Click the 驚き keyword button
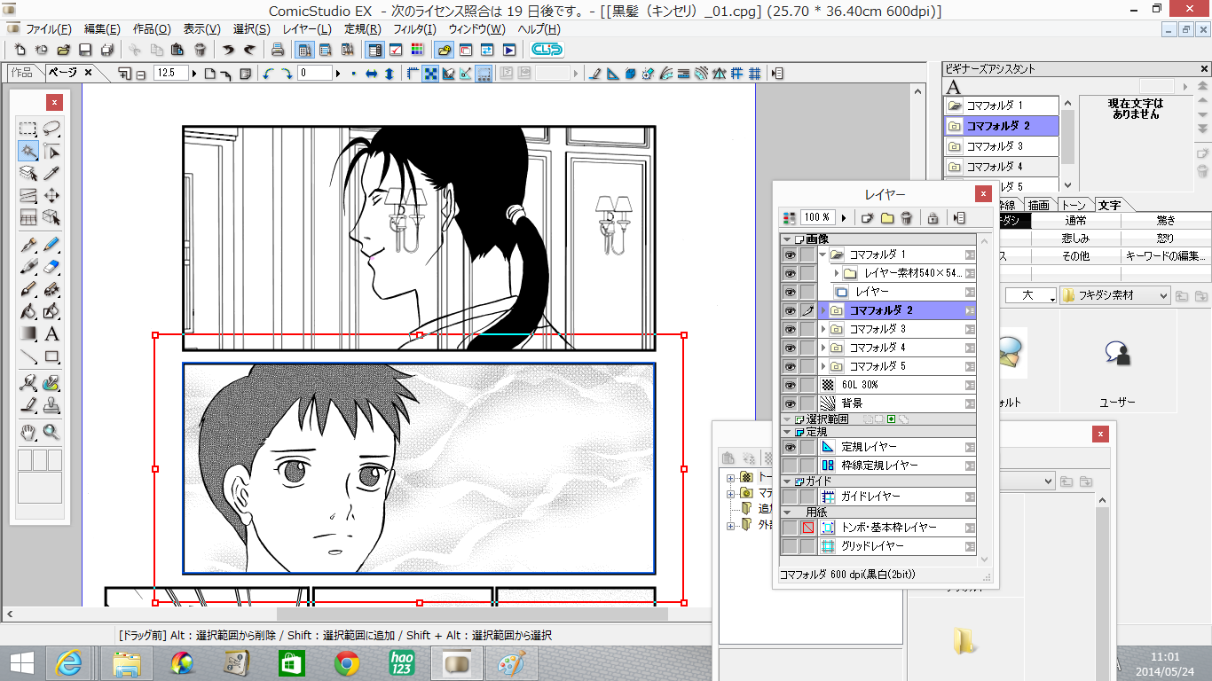The image size is (1212, 681). 1165,221
